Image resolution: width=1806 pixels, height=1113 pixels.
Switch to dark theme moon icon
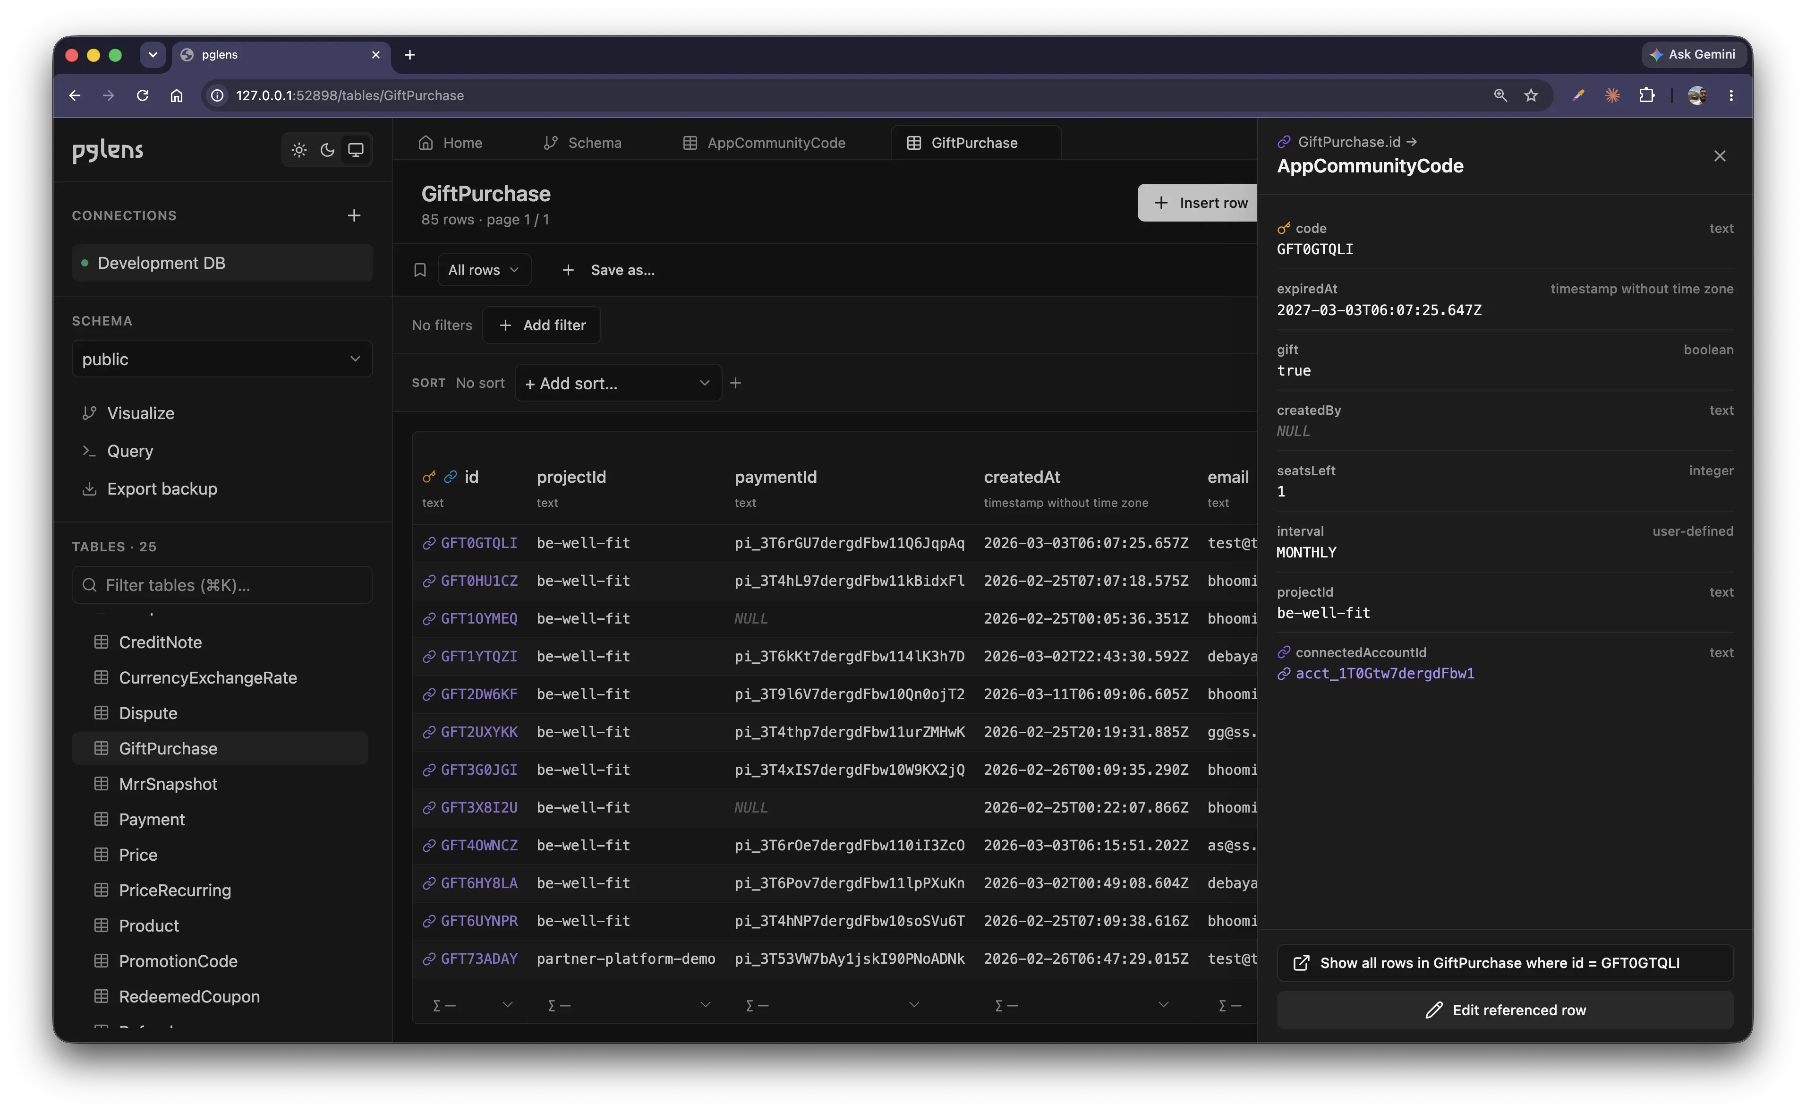click(327, 150)
